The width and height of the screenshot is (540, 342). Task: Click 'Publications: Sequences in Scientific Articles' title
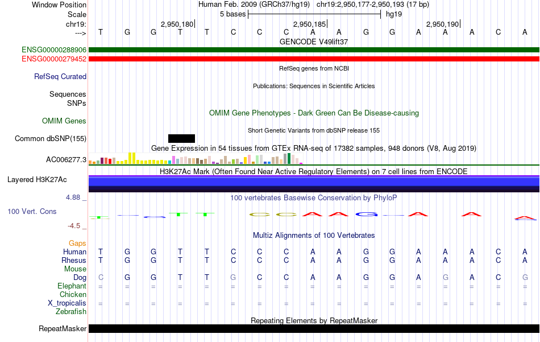314,86
